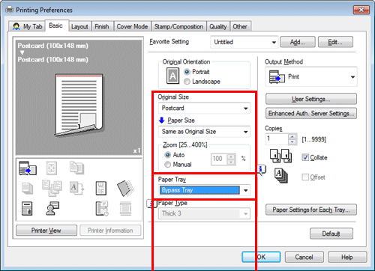Screen dimensions: 375x271
Task: Click the stacked offset pages icon
Action: click(281, 176)
